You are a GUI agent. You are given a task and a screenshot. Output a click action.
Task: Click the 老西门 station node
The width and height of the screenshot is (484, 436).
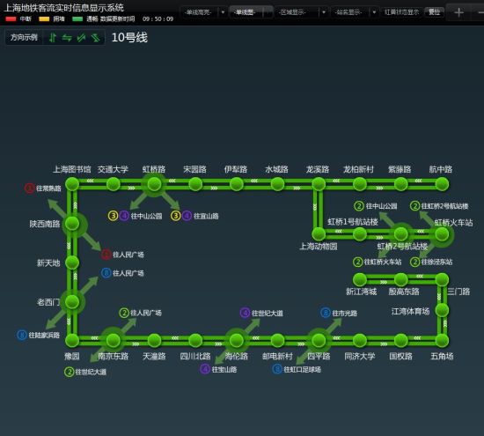tap(72, 302)
